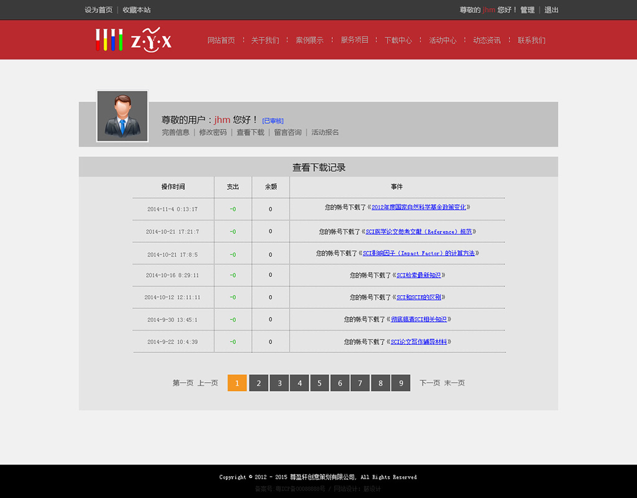Open the 管理 link at top right
The height and width of the screenshot is (498, 637).
527,10
